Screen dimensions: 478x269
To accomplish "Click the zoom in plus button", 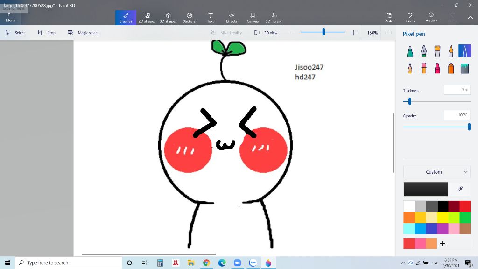I will pos(353,33).
